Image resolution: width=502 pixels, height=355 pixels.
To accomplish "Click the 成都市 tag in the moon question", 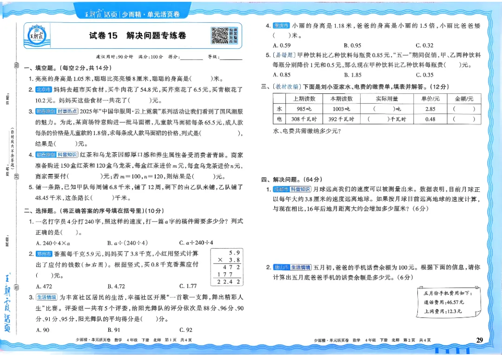I will (281, 189).
